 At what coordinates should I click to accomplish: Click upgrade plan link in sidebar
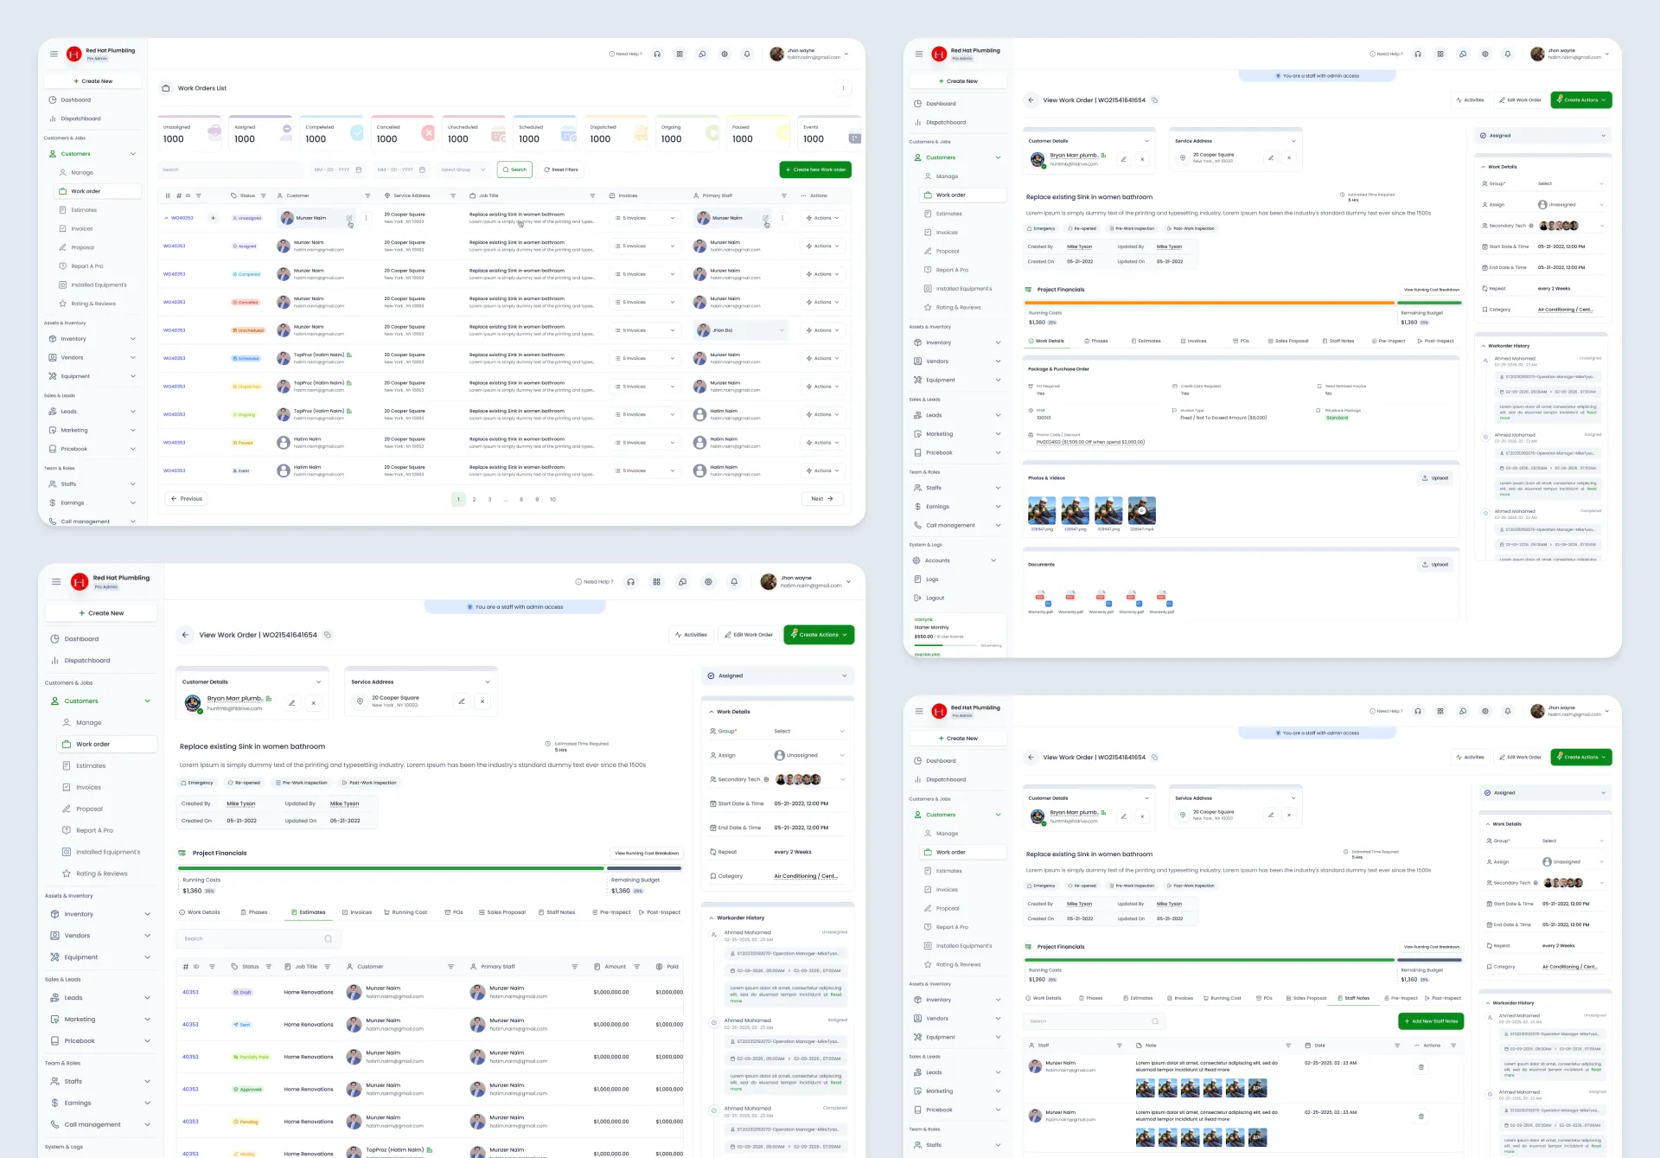coord(927,655)
